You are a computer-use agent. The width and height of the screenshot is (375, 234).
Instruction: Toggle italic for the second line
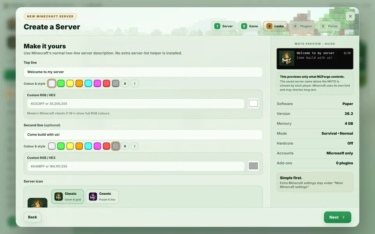[135, 146]
